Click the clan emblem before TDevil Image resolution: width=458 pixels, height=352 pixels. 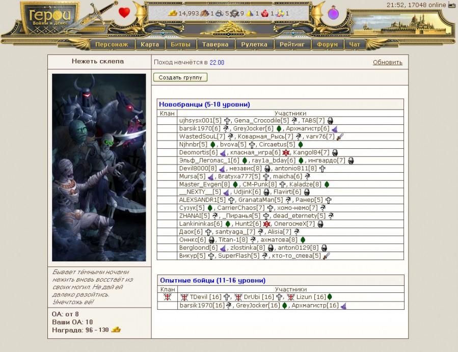point(184,297)
